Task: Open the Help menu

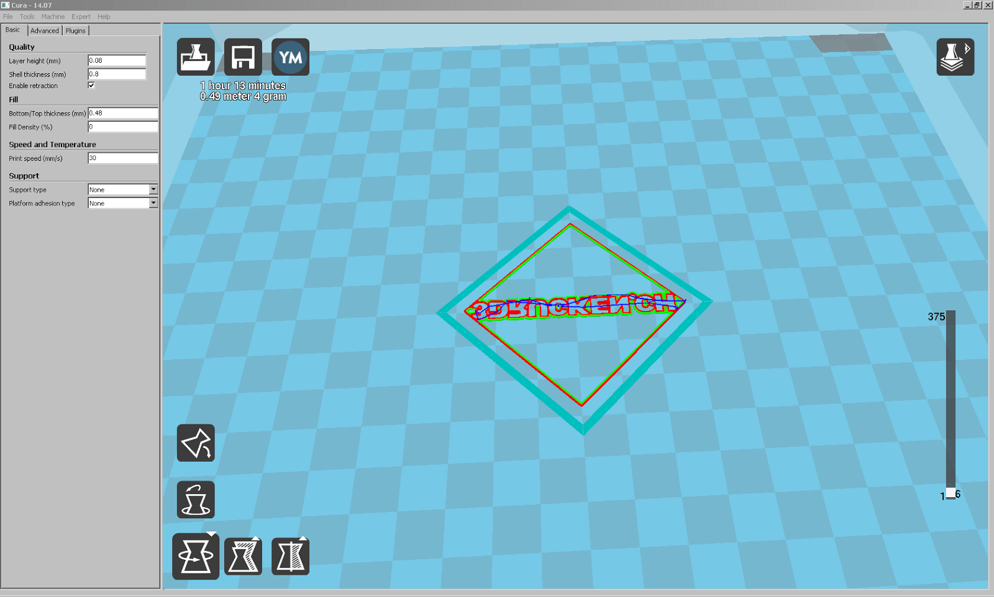Action: [x=104, y=17]
